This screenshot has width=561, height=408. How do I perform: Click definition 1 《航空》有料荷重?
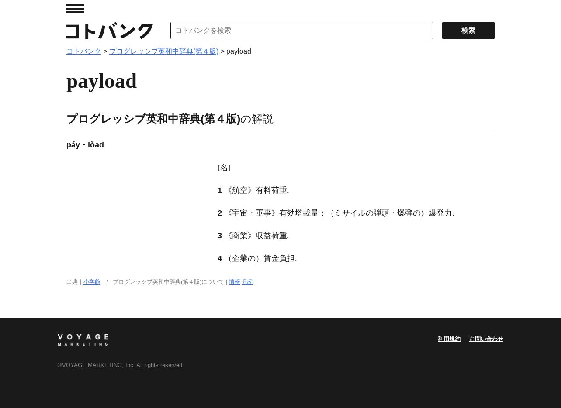coord(253,190)
